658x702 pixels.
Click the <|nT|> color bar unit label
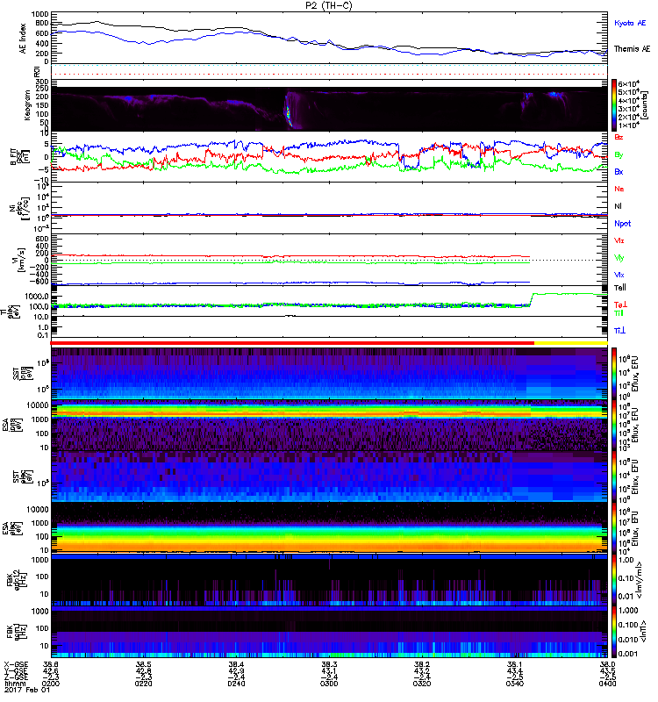tap(645, 632)
